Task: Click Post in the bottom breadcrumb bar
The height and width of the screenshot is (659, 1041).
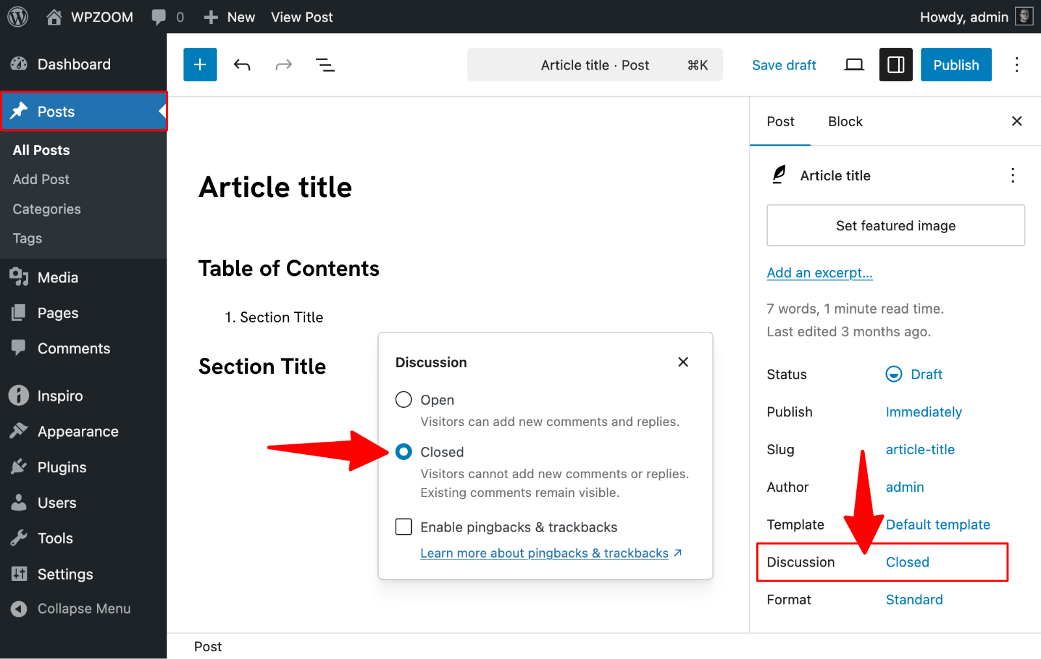Action: [208, 647]
